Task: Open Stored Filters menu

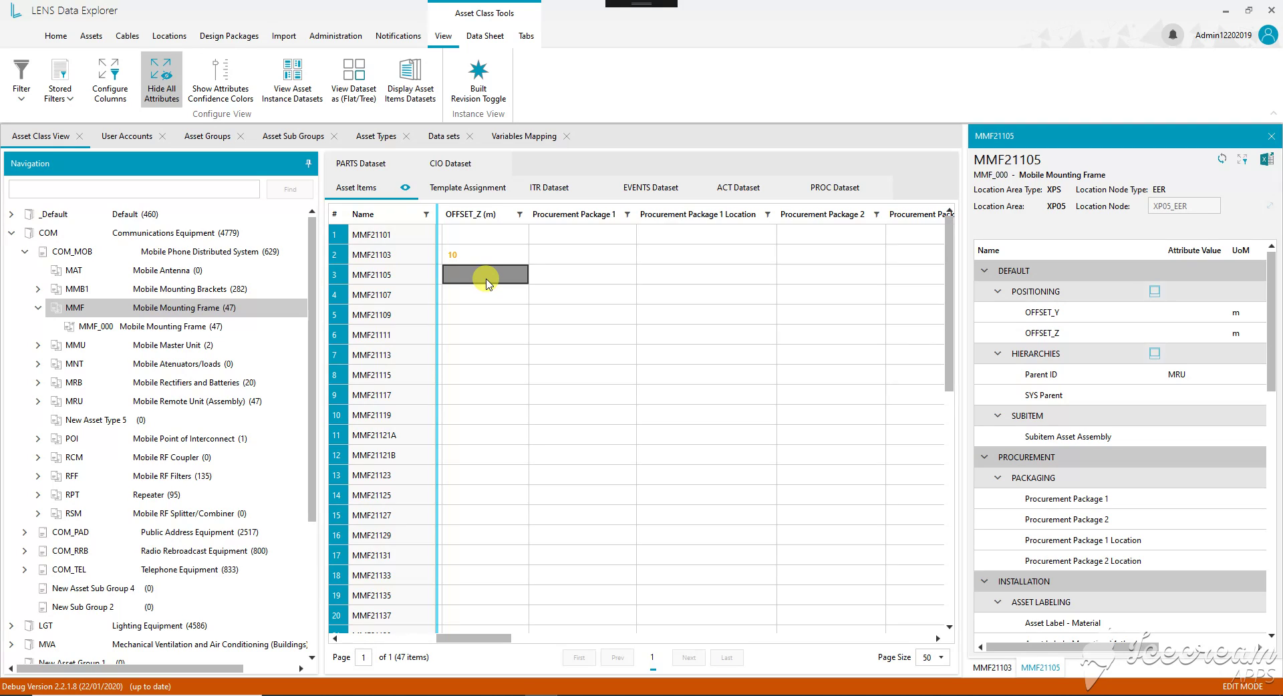Action: tap(59, 79)
